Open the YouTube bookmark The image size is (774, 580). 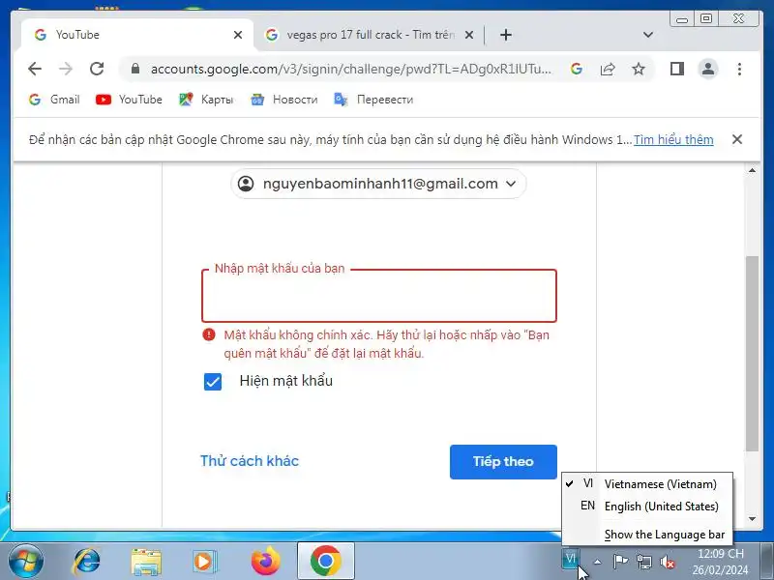129,100
